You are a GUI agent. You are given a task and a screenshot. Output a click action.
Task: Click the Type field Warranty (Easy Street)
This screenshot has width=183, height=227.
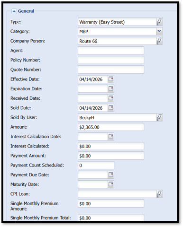(x=117, y=22)
